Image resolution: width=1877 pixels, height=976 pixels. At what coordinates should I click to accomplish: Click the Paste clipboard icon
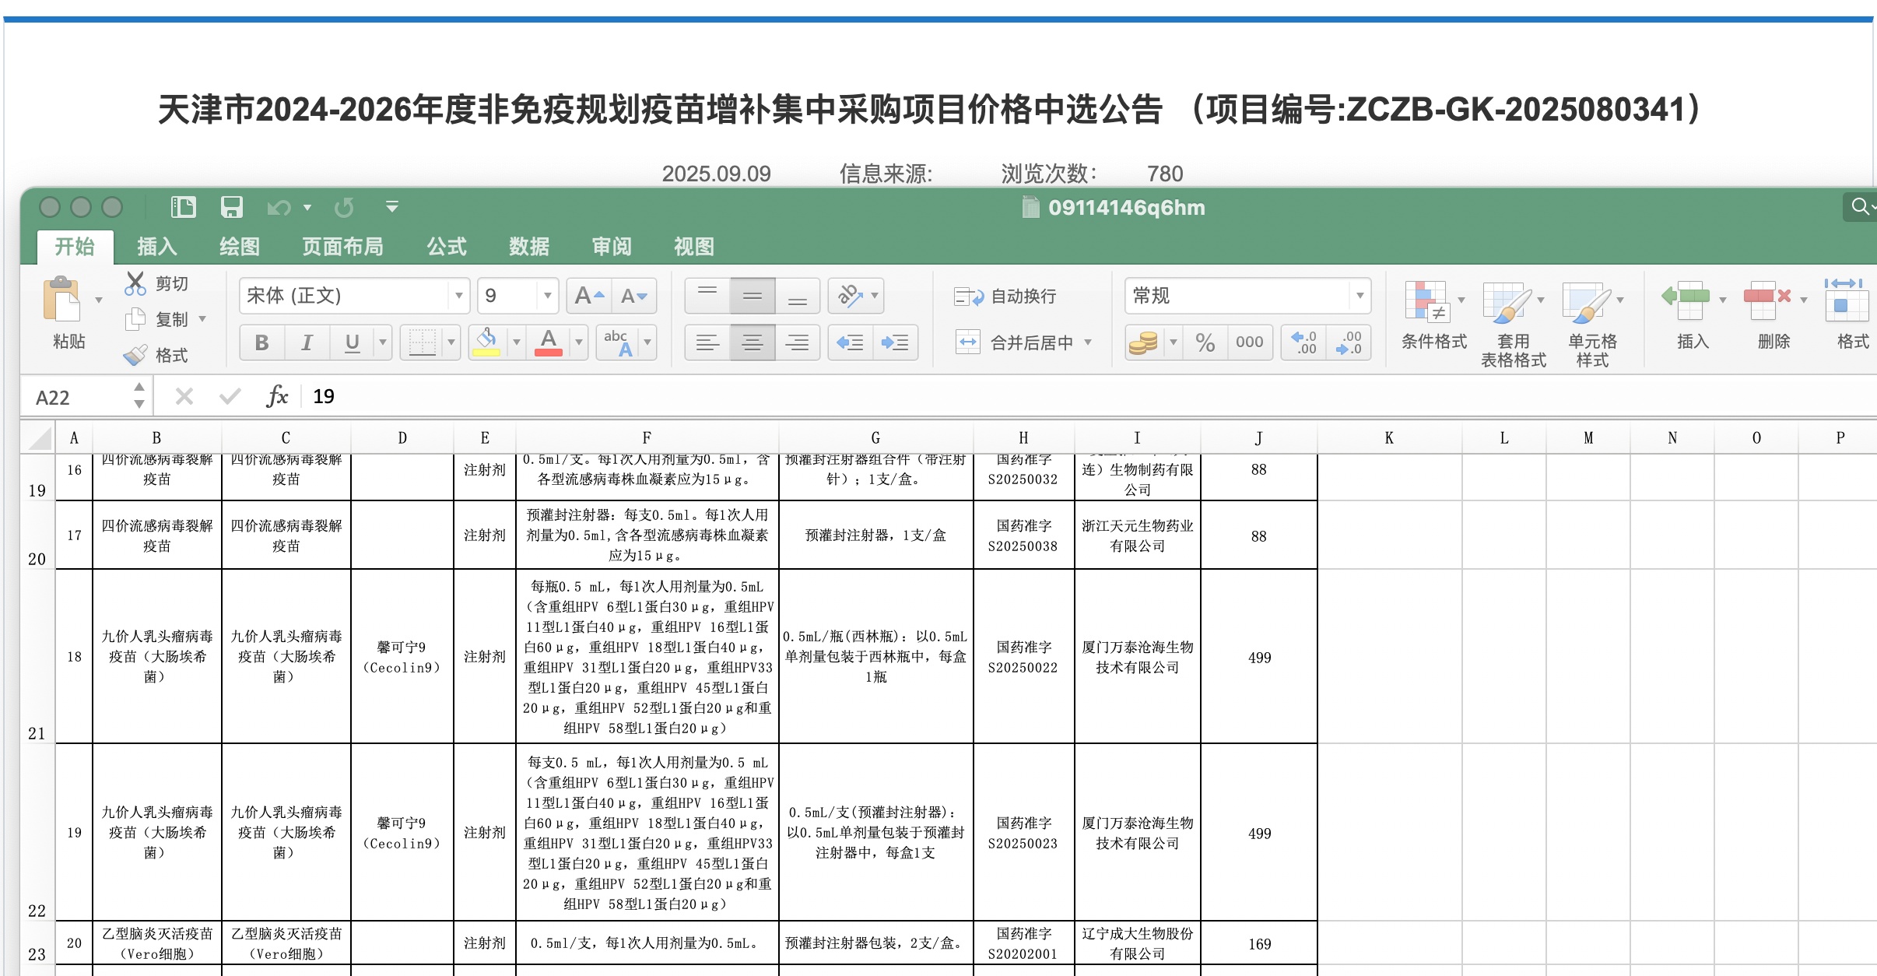pos(62,300)
